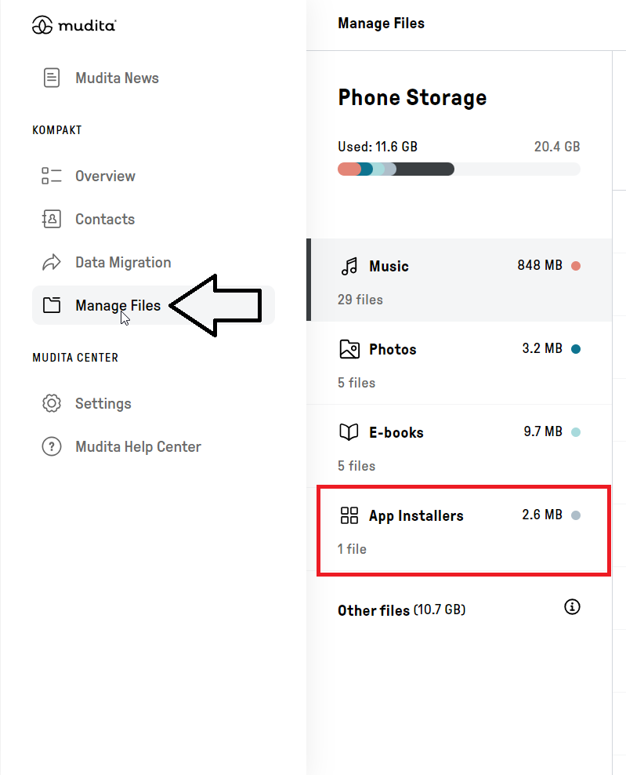626x775 pixels.
Task: Click the Music note icon
Action: coord(349,266)
